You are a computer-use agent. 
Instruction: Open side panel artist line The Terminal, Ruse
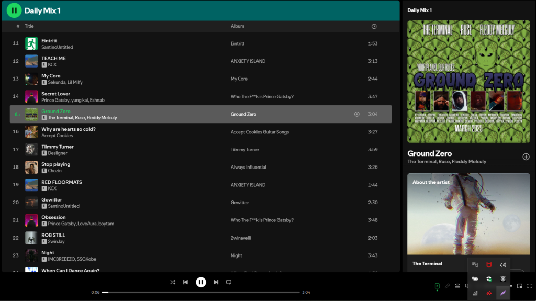click(446, 161)
